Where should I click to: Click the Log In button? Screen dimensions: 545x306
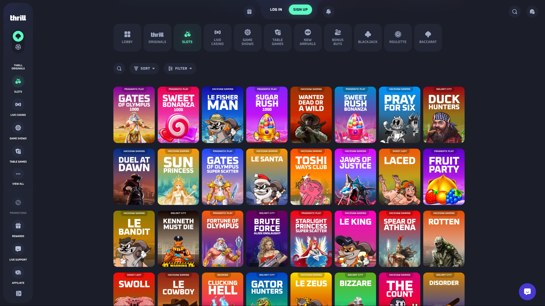pyautogui.click(x=276, y=9)
